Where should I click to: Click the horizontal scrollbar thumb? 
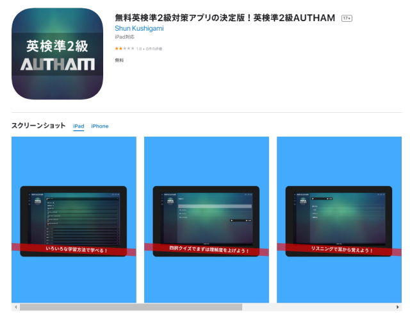point(131,307)
